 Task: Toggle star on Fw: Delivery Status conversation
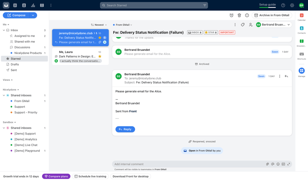point(100,37)
